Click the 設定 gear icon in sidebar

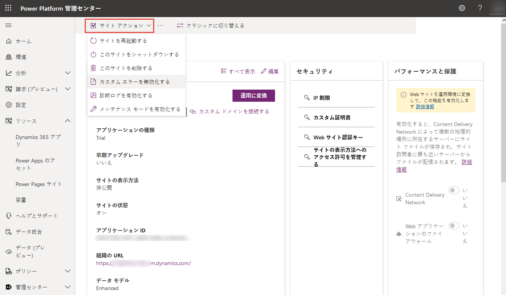pyautogui.click(x=9, y=105)
